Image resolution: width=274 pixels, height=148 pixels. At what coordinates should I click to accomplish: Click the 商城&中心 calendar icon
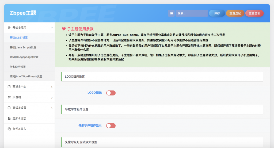point(9,87)
